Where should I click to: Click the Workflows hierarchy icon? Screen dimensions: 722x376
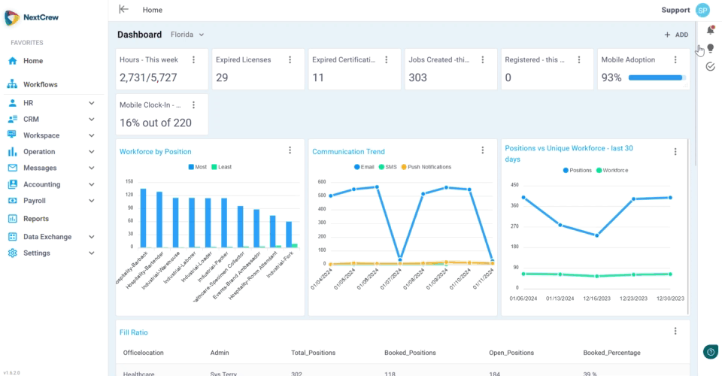13,84
